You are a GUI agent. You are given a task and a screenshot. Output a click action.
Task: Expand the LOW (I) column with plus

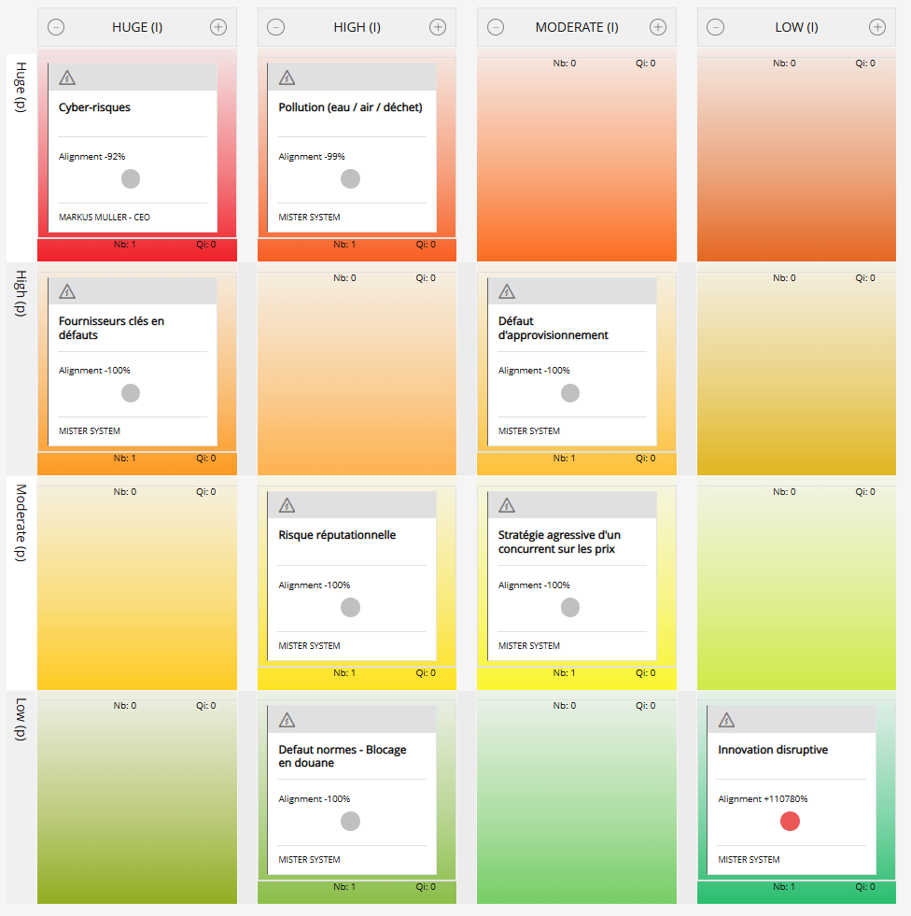pos(877,27)
